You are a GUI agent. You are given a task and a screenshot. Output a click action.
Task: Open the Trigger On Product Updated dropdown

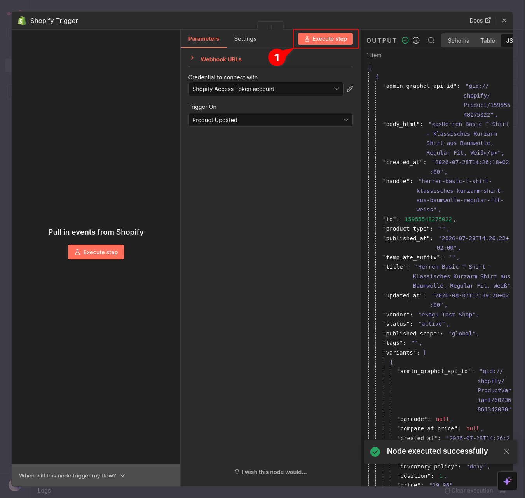pos(270,120)
